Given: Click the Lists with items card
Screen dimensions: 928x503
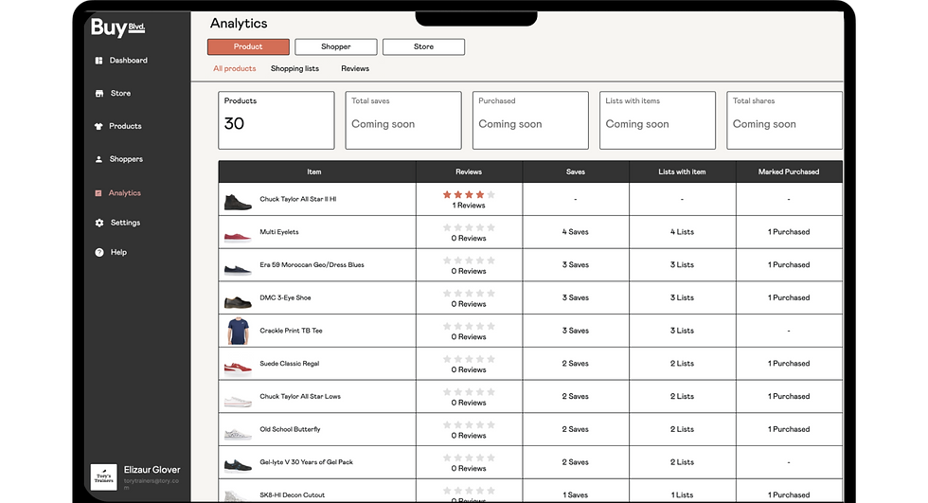Looking at the screenshot, I should pyautogui.click(x=657, y=120).
